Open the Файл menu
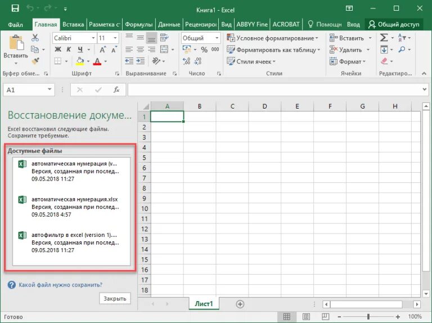The width and height of the screenshot is (432, 323). tap(15, 25)
